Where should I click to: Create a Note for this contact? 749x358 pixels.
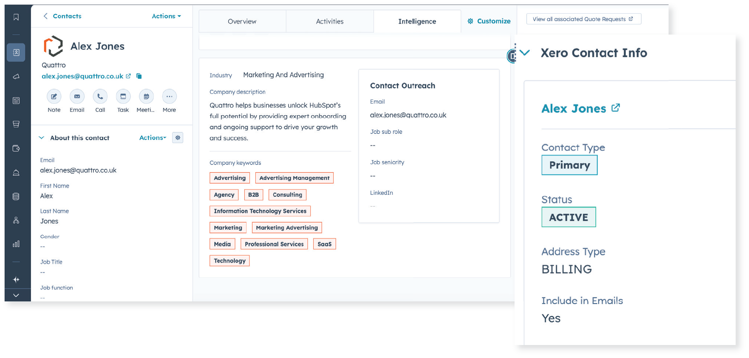pos(54,96)
